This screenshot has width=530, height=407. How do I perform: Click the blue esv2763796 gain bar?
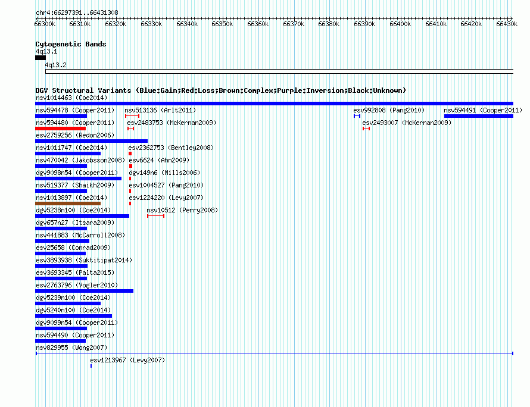click(84, 291)
